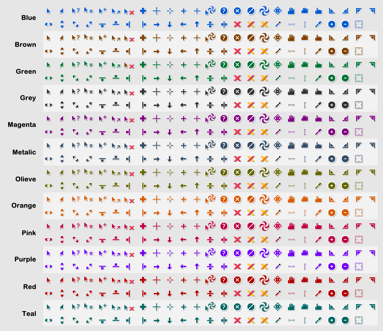Select the brown right arrow cursor
Screen dimensions: 383x331
click(156, 51)
